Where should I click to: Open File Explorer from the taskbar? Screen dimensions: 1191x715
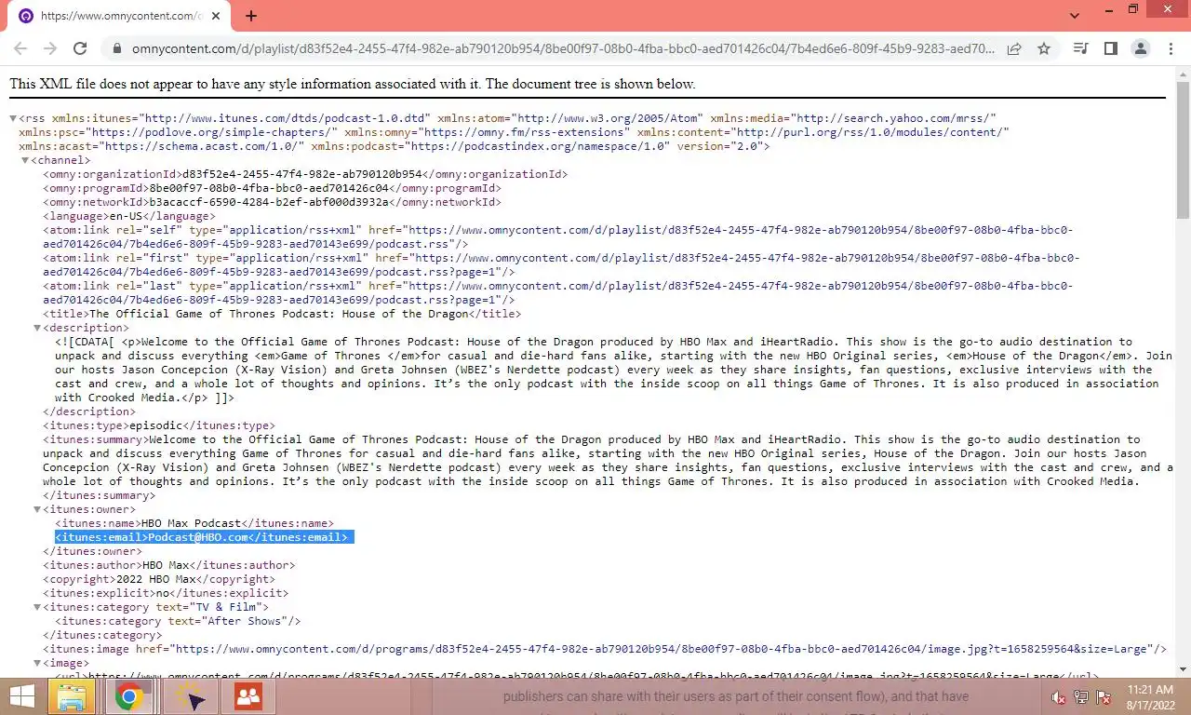pyautogui.click(x=74, y=696)
